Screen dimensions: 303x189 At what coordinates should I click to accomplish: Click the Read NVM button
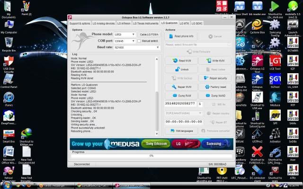(x=181, y=60)
